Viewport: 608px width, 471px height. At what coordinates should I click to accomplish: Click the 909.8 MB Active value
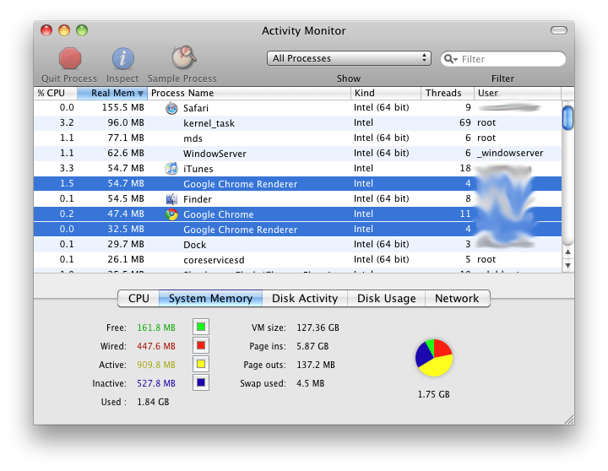coord(156,365)
